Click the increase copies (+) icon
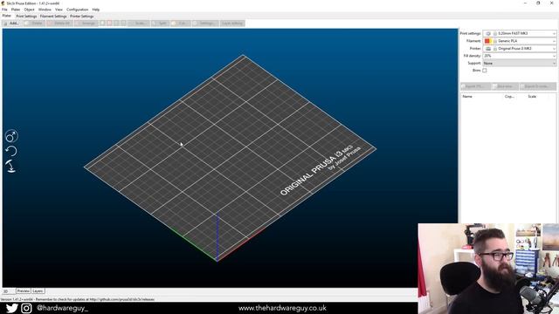Screen dimensions: 559x314 coord(103,24)
